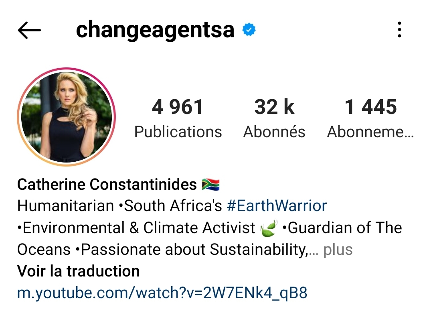Tap the truncated Abonneme… label

(x=370, y=132)
